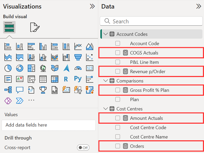Select the pie chart visual
Screen dimensions: 204x153
8,68
